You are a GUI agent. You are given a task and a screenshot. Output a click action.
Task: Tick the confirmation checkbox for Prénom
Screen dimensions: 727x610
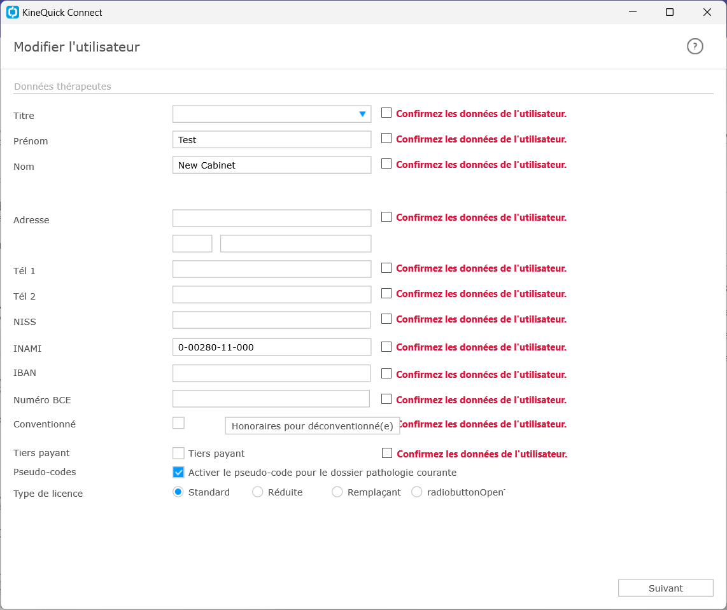(x=386, y=138)
